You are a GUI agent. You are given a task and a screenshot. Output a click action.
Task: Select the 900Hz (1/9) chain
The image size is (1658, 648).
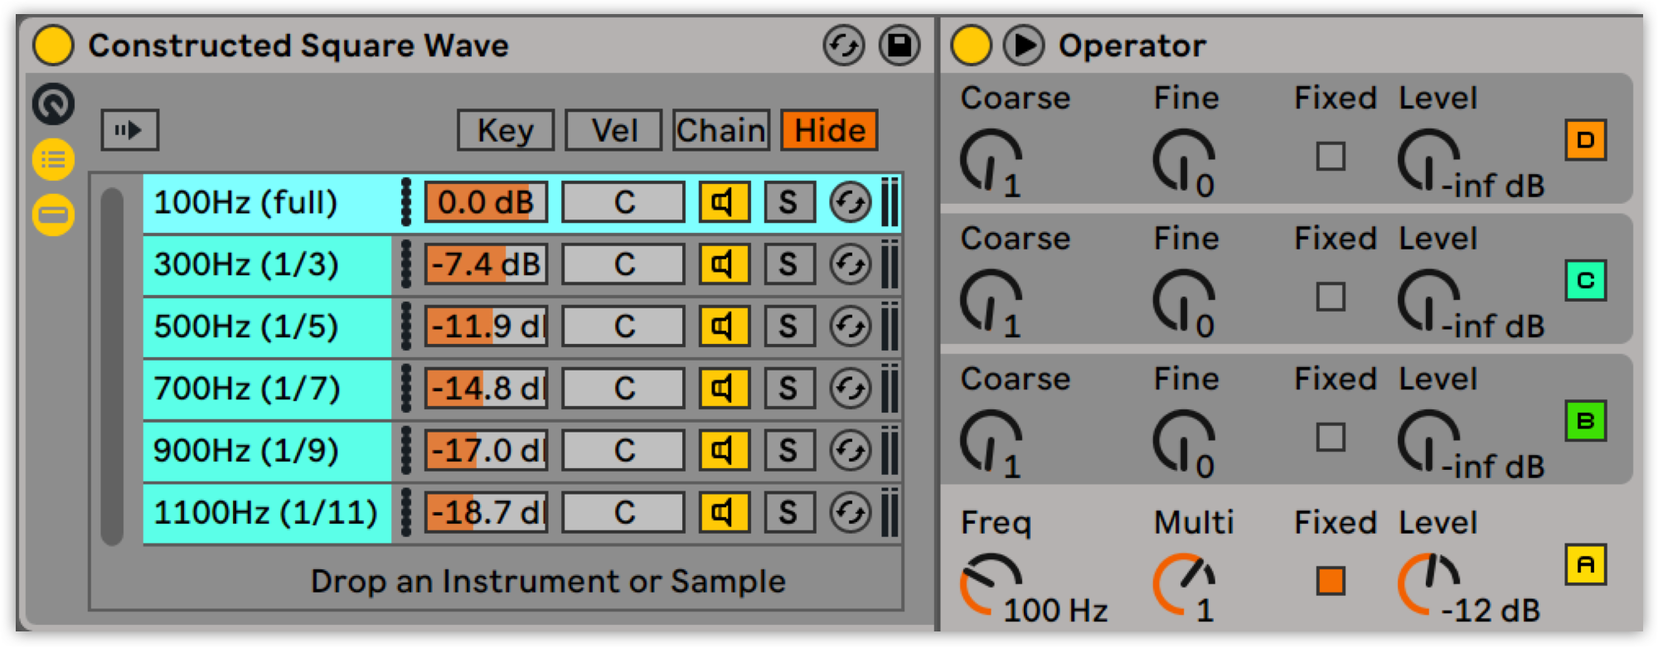pyautogui.click(x=267, y=451)
